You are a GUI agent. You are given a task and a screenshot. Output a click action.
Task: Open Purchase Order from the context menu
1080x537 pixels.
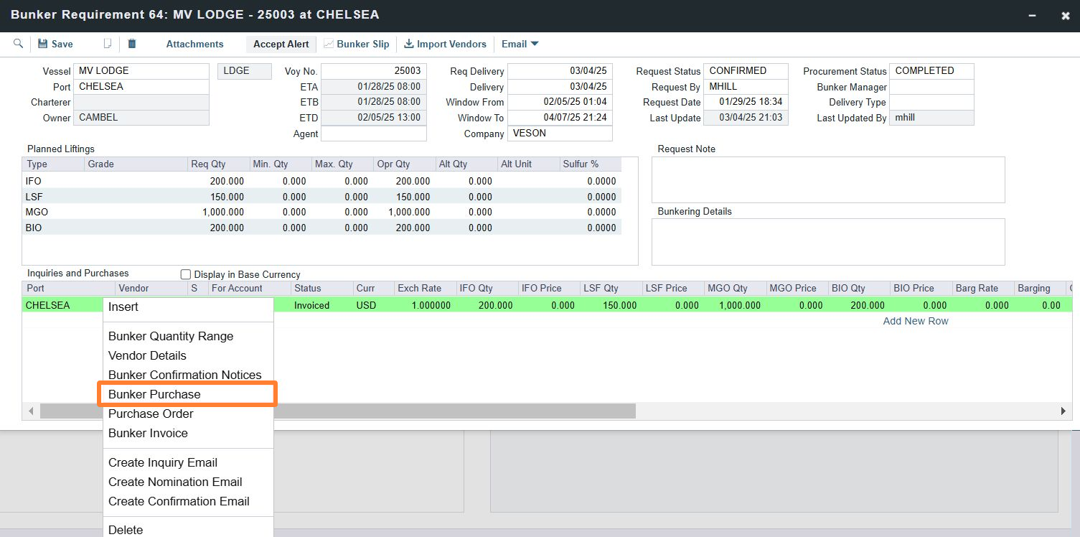151,414
